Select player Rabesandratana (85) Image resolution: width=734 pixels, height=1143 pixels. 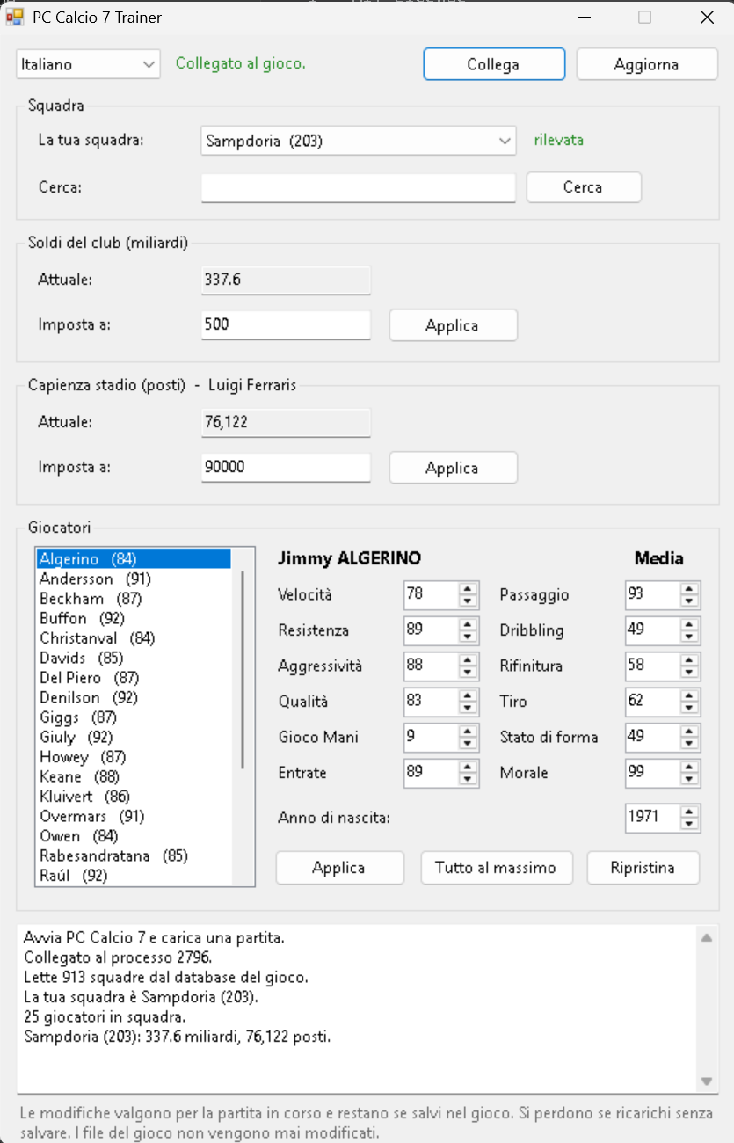pos(133,855)
